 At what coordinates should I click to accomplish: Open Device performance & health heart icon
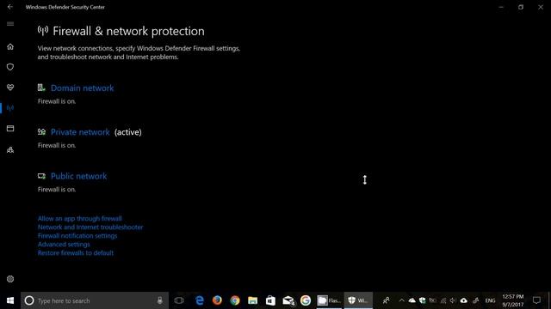[10, 88]
